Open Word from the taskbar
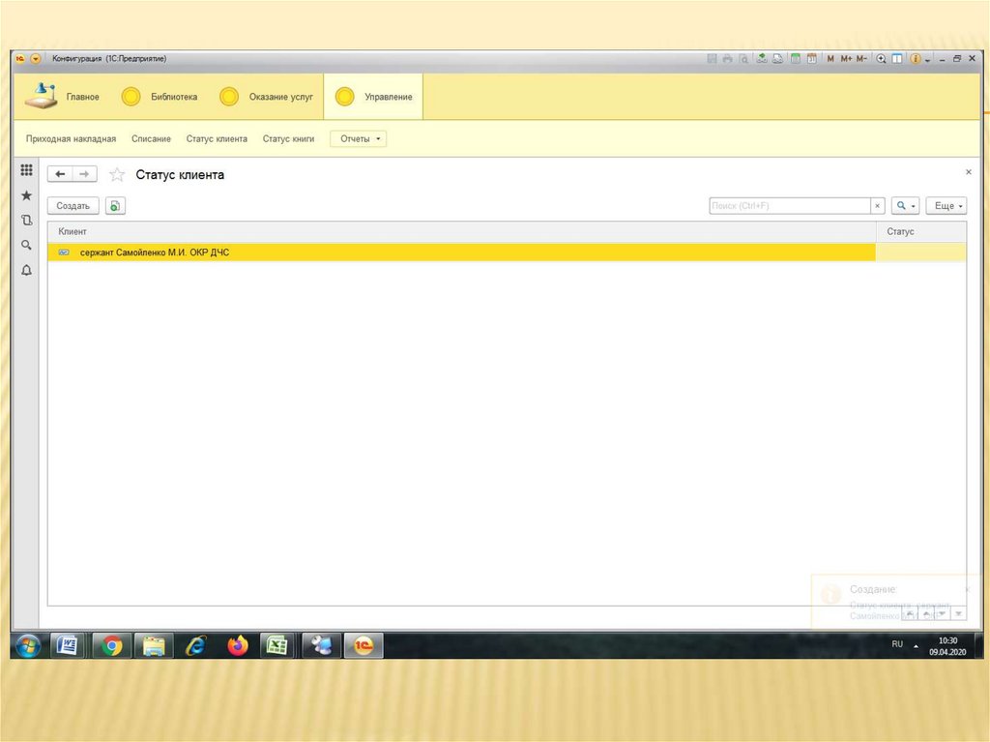This screenshot has width=990, height=742. tap(68, 645)
